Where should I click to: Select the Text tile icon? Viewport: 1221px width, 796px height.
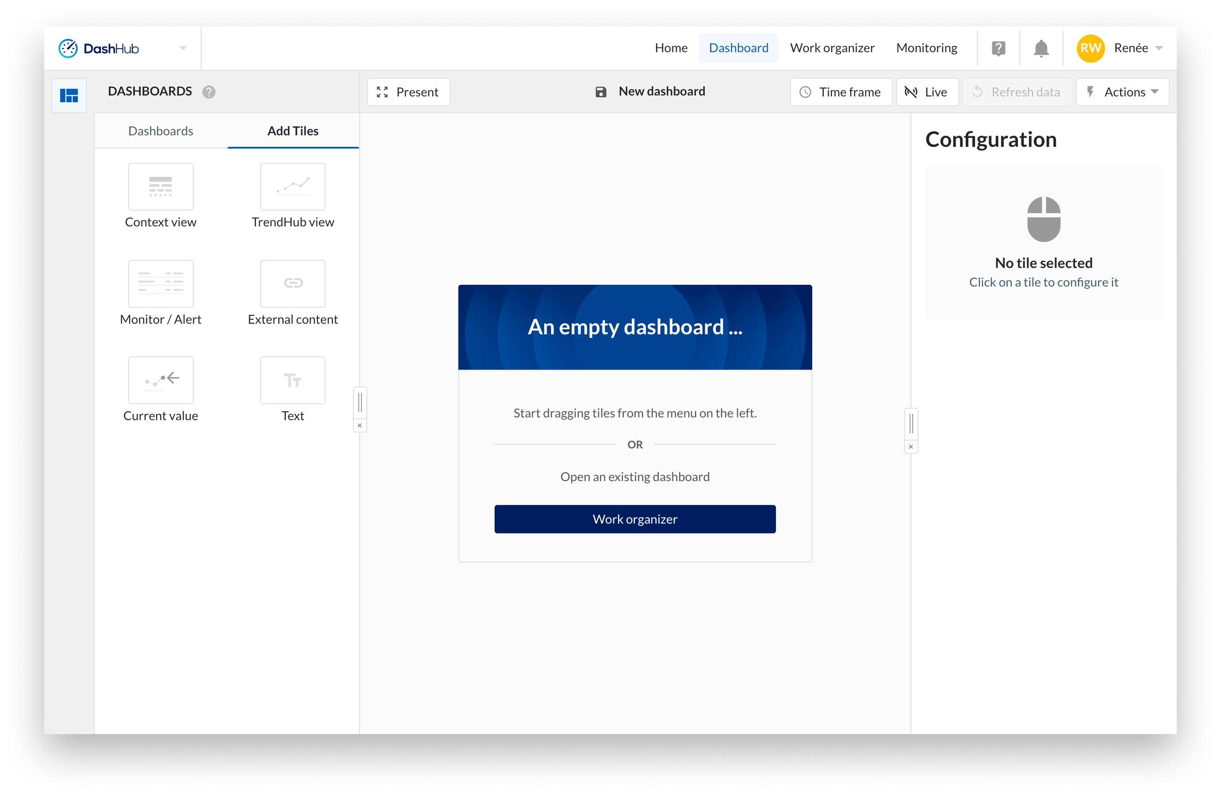tap(292, 380)
